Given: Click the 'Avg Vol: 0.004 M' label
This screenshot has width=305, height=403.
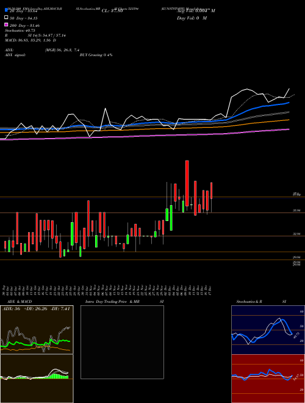Looking at the screenshot, I should click(x=196, y=11).
